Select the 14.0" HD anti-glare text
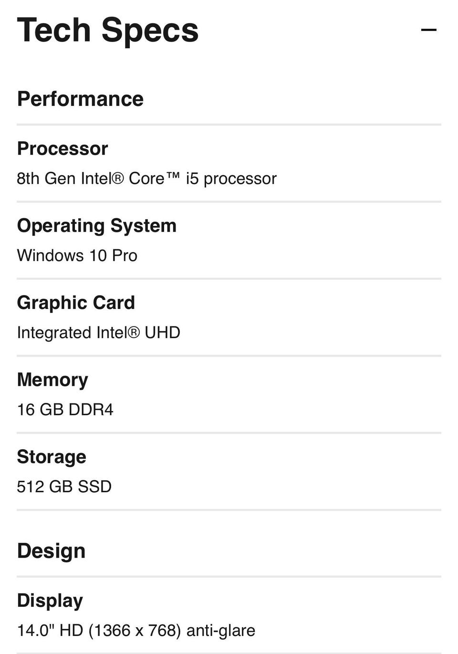 (136, 631)
